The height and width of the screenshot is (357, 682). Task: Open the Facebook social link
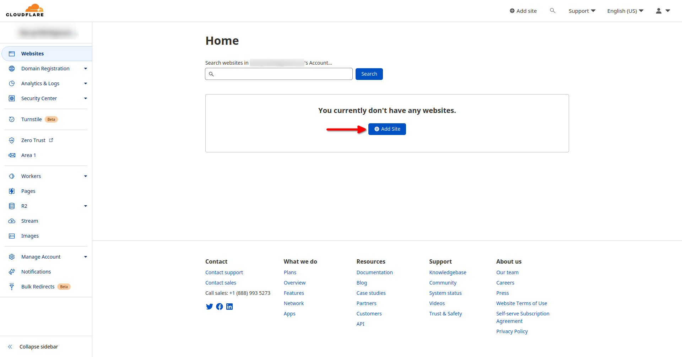[x=220, y=307]
